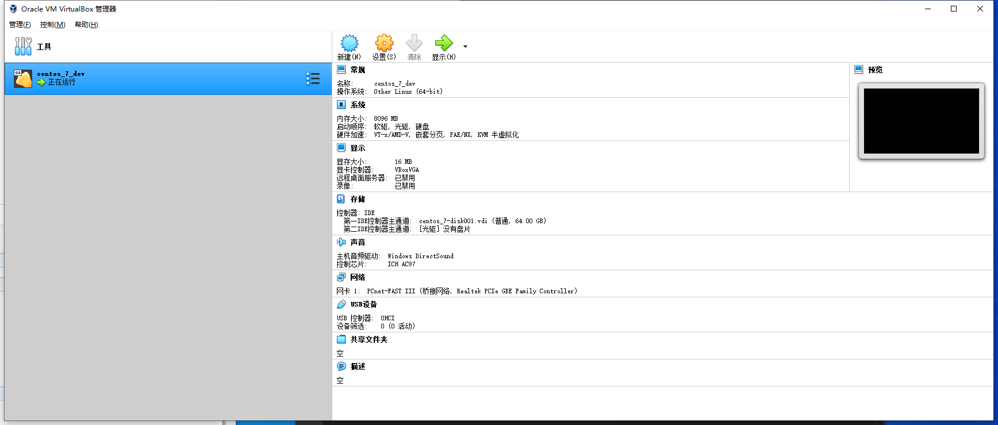Select the centos_7_dev VM icon
This screenshot has height=425, width=998.
23,79
